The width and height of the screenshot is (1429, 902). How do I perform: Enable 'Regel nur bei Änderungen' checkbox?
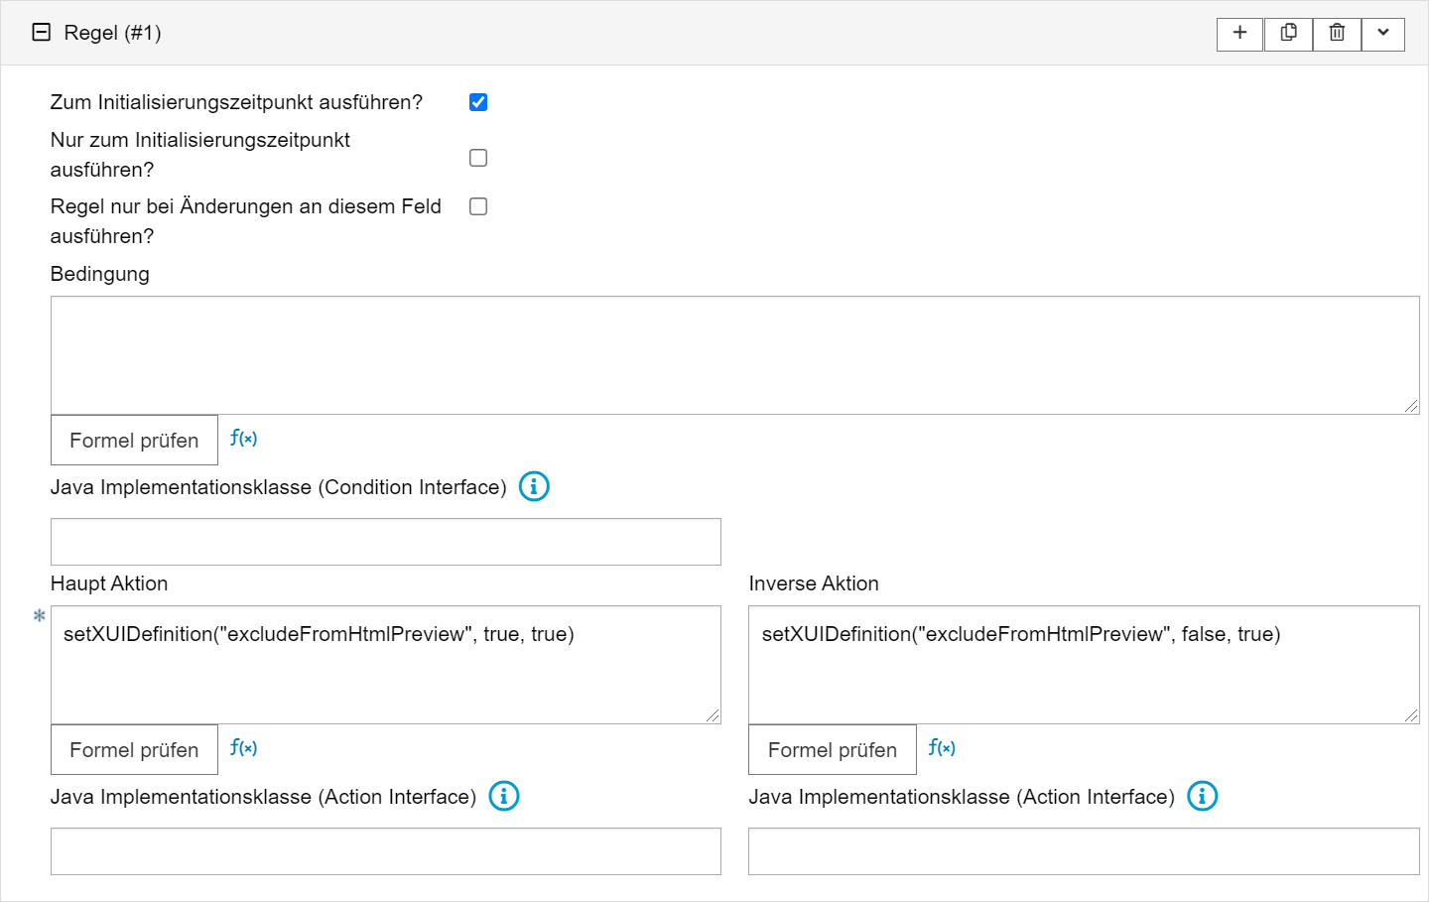coord(478,206)
